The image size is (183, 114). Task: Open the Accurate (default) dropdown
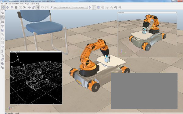(66, 7)
